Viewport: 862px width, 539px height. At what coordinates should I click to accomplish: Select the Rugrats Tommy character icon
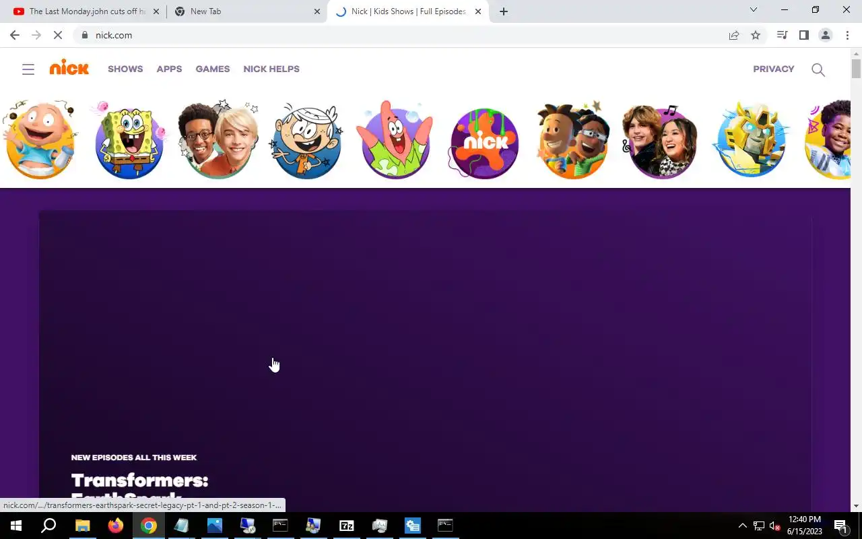40,140
